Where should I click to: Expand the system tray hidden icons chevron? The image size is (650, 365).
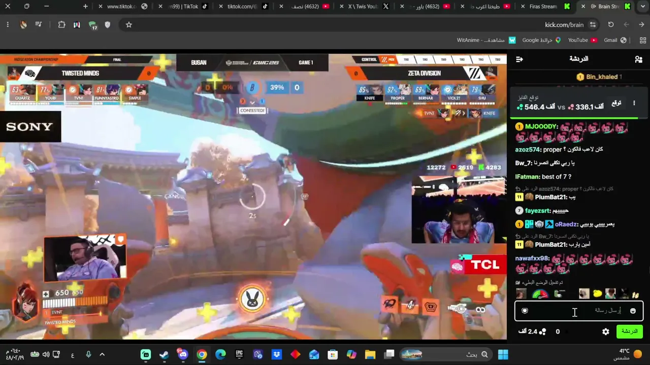tap(102, 354)
